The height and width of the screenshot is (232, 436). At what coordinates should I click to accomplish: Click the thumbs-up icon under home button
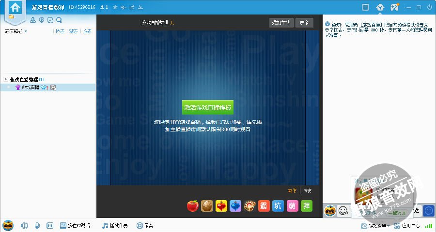12,16
